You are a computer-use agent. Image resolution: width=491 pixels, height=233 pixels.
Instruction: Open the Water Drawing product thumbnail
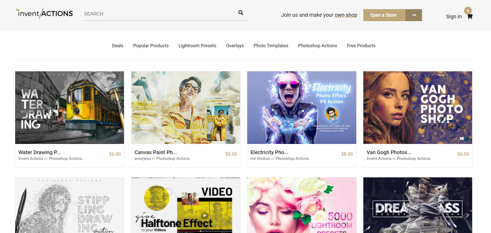click(x=70, y=108)
